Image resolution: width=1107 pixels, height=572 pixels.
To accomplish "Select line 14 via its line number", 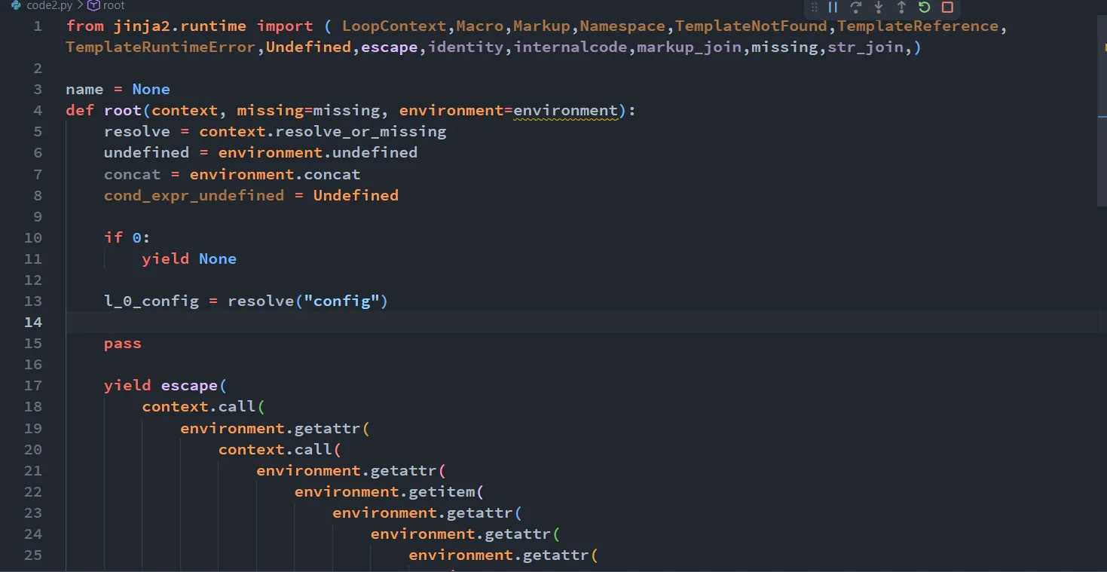I will point(33,322).
